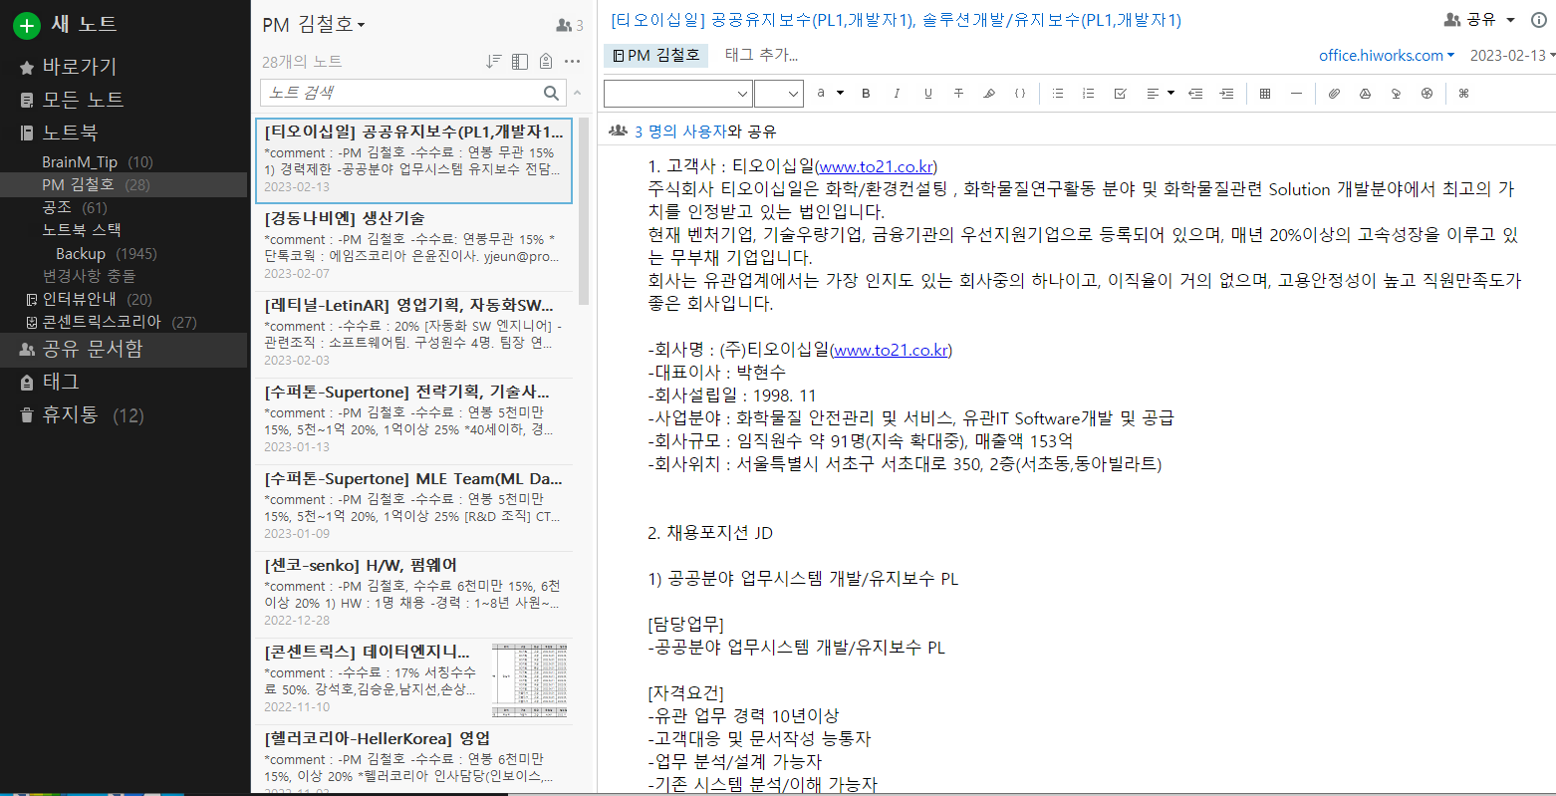Open the 경동나비엔 생산기술 note
Image resolution: width=1556 pixels, height=796 pixels.
[x=413, y=247]
